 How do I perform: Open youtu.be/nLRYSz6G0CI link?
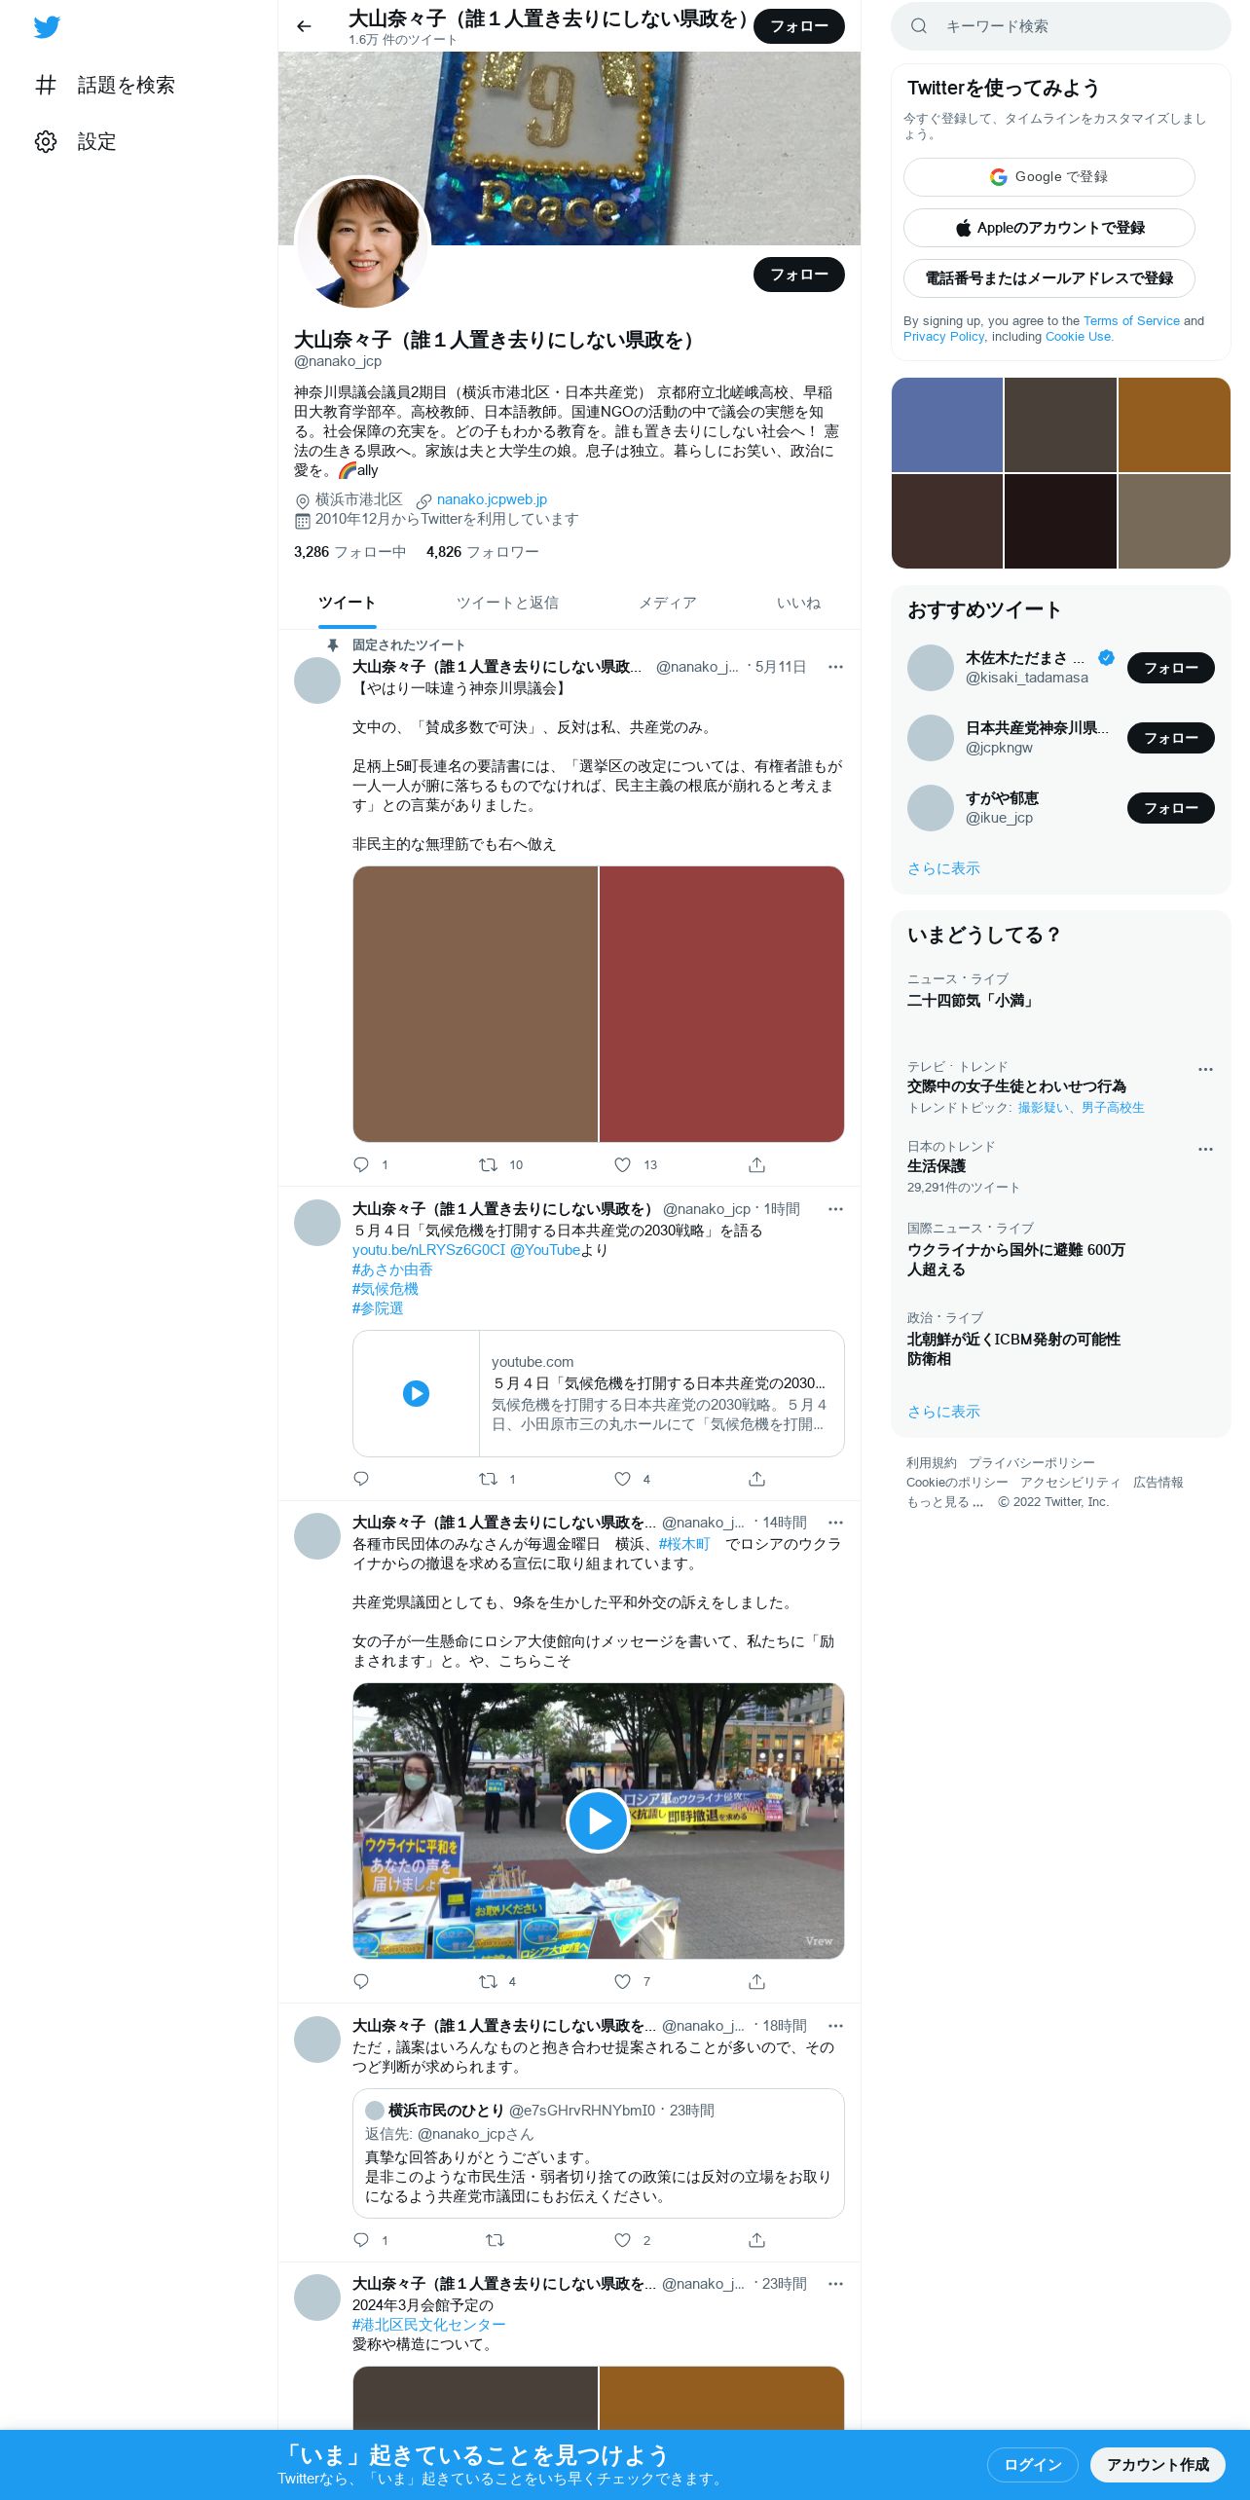pos(429,1250)
